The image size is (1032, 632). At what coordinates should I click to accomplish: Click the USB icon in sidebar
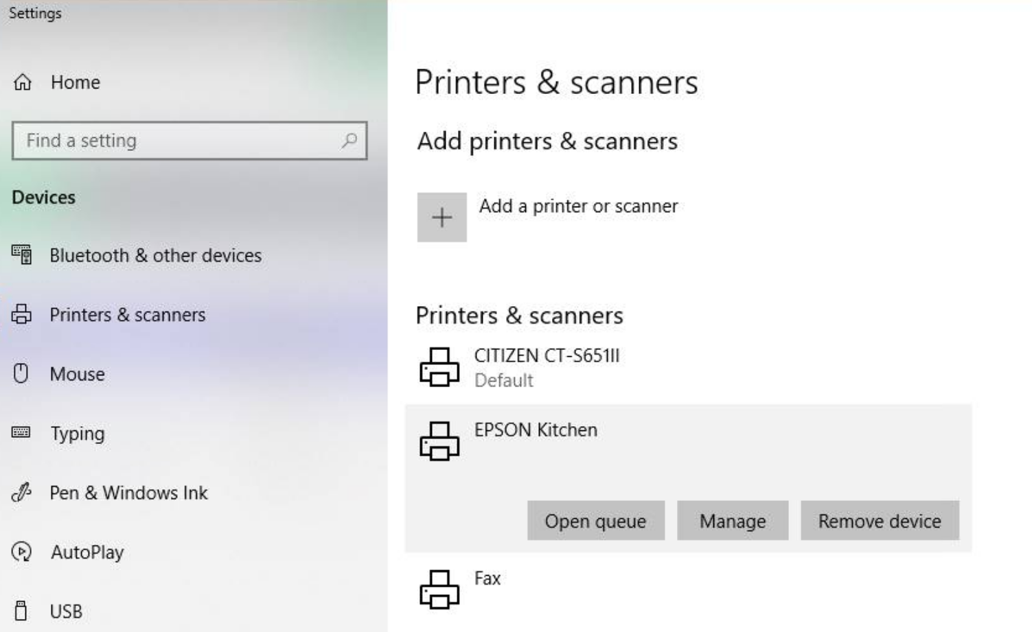coord(21,611)
